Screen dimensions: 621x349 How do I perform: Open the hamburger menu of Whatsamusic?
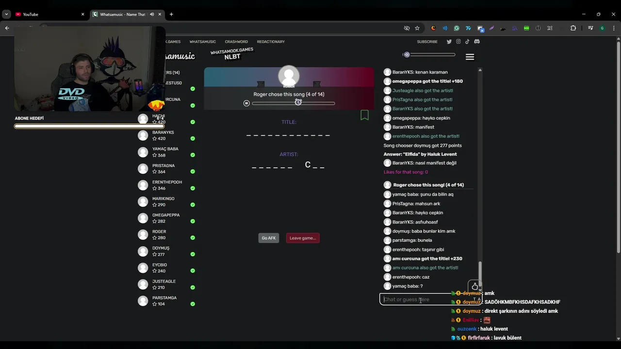click(470, 57)
